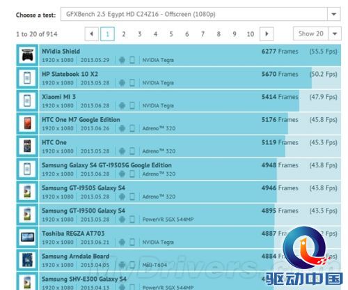This screenshot has height=290, width=348.
Task: Expand the Show 20 dropdown arrow
Action: [335, 33]
